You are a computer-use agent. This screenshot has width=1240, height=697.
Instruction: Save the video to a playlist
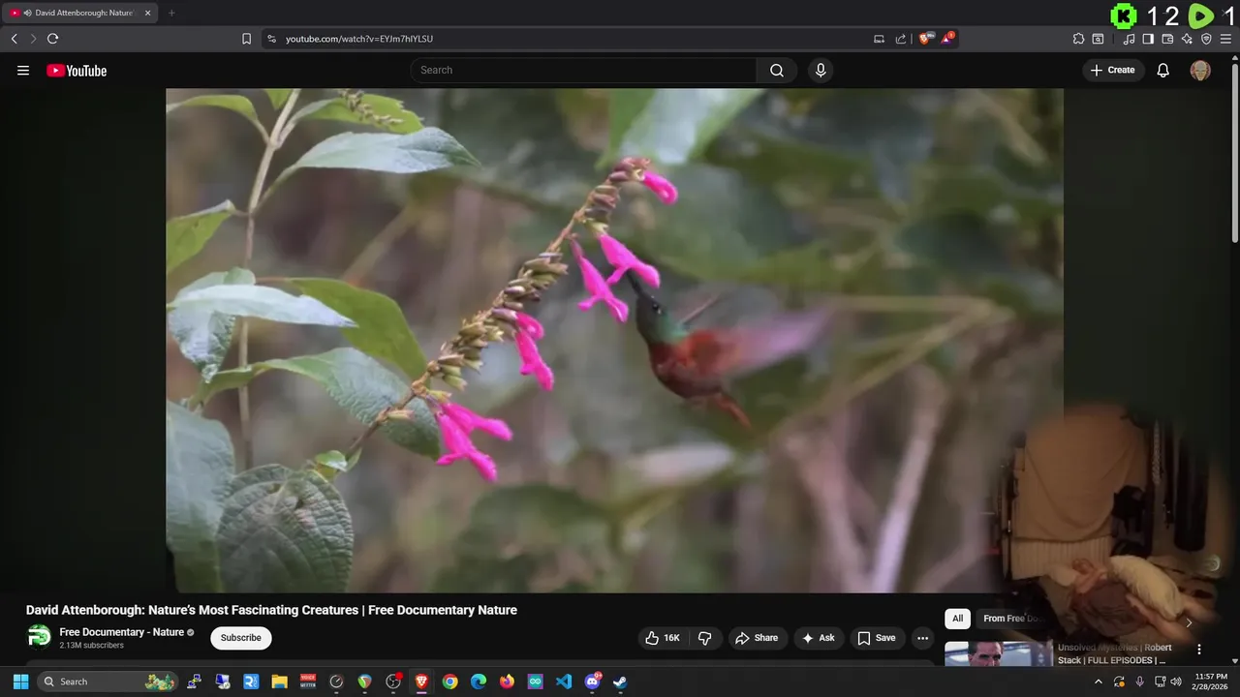[x=877, y=638]
